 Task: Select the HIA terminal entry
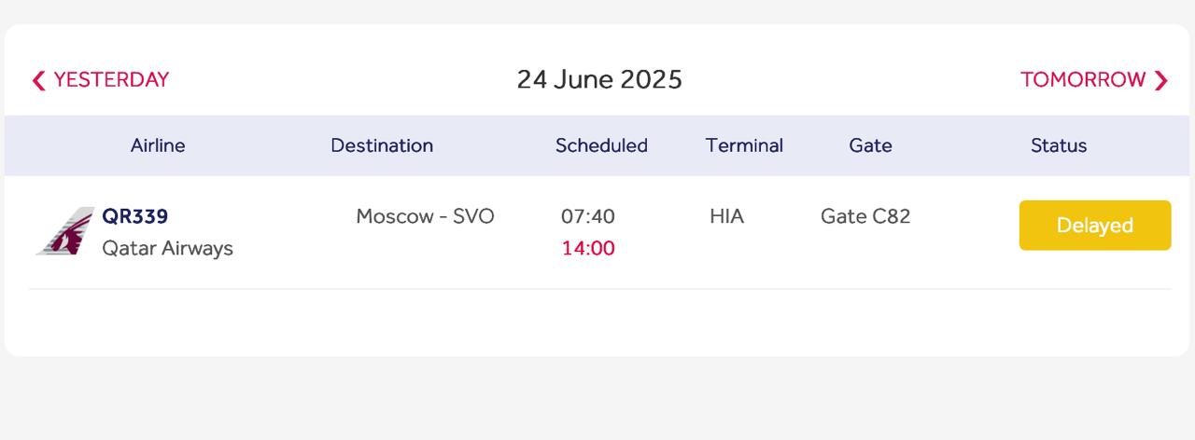[726, 216]
